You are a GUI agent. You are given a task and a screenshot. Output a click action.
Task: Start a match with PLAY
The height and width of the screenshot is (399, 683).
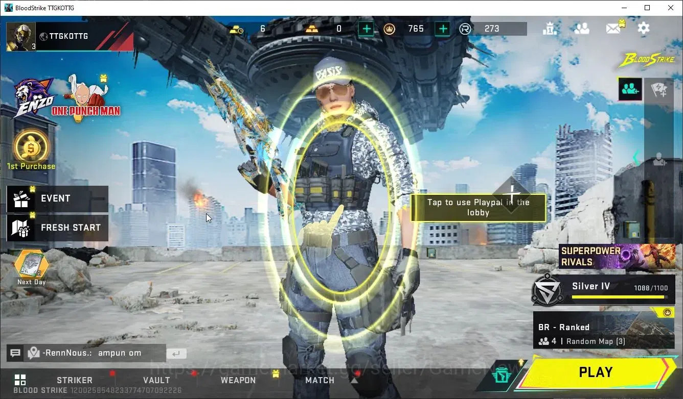[x=596, y=372]
